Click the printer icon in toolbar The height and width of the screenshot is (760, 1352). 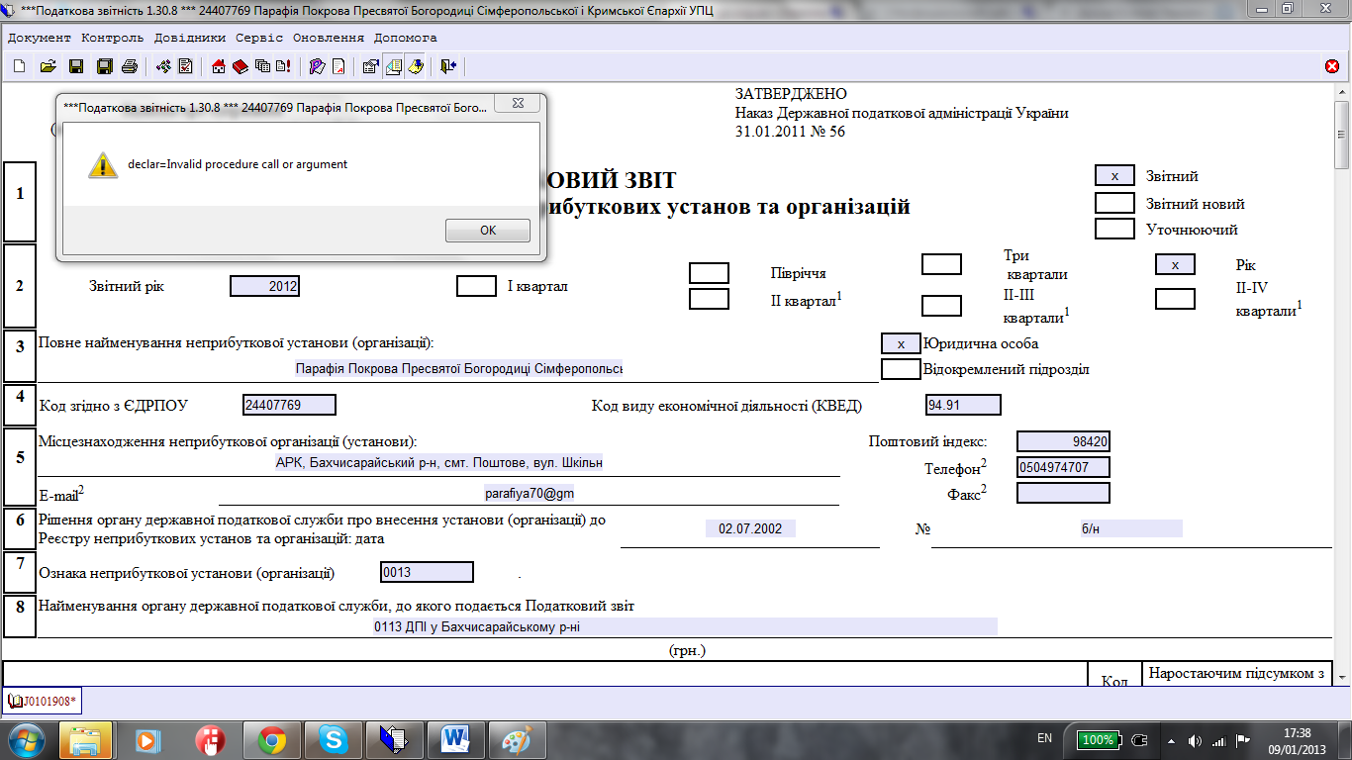(129, 66)
